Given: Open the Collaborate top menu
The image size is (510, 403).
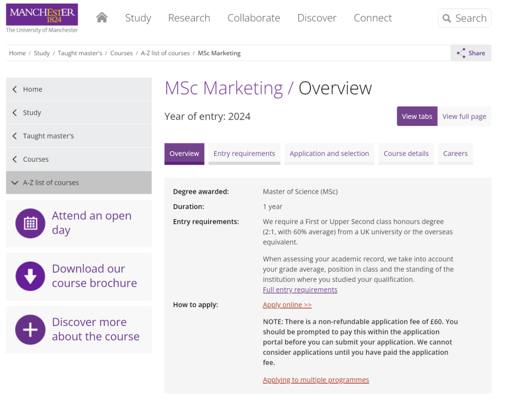Looking at the screenshot, I should click(254, 18).
